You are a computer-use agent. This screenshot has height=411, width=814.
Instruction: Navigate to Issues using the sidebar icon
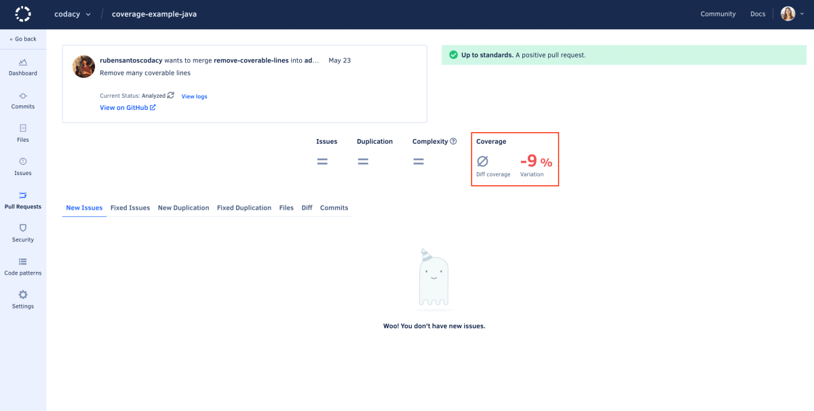point(22,165)
